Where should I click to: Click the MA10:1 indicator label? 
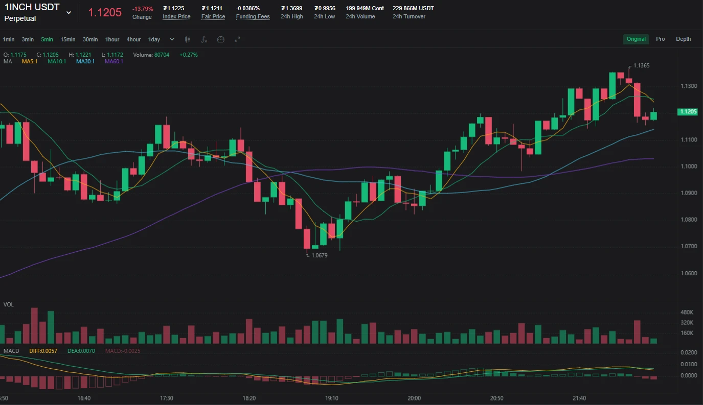tap(57, 61)
